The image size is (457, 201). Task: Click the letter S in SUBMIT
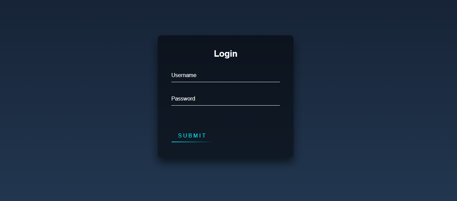coord(180,135)
